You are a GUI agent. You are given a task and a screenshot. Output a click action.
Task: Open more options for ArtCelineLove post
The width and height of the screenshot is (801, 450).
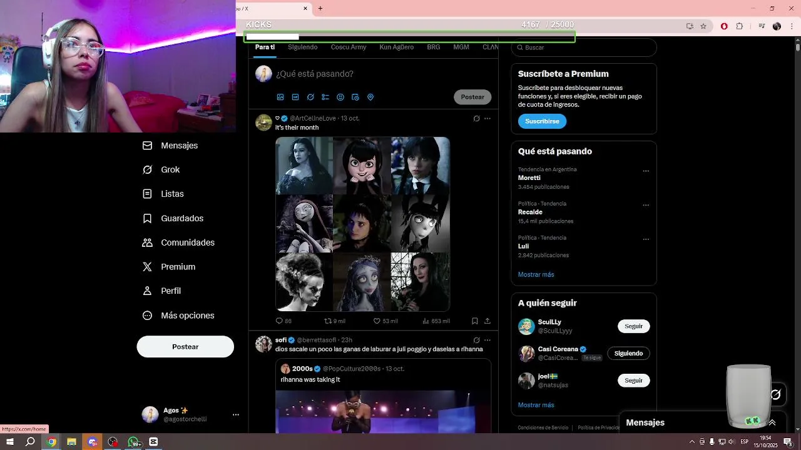[x=487, y=118]
